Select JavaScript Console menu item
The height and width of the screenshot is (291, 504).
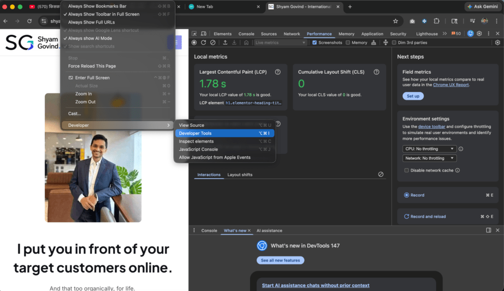(x=224, y=149)
